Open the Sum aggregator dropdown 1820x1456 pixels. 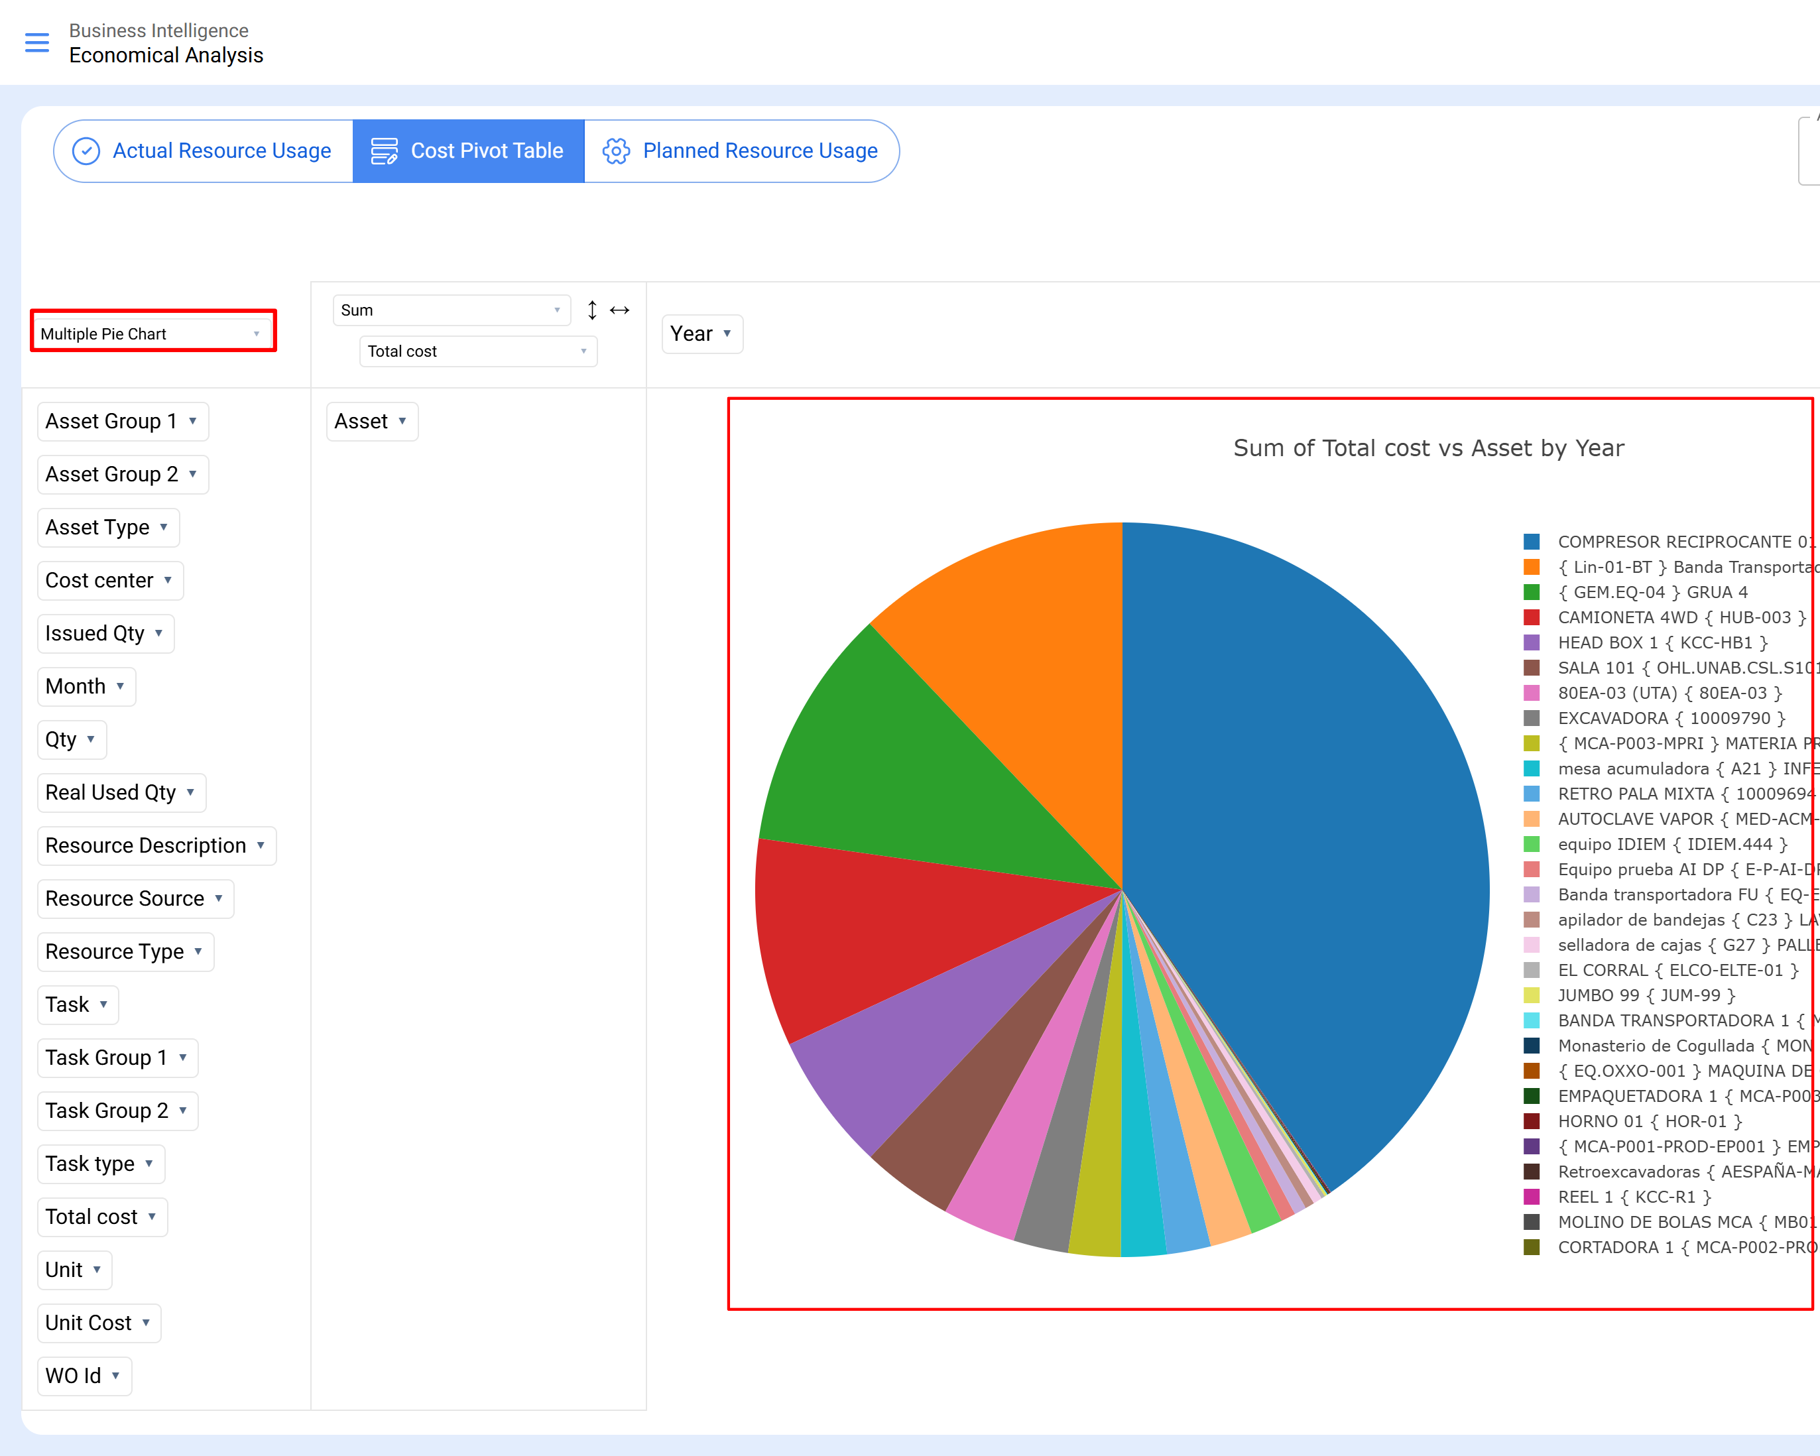click(452, 310)
